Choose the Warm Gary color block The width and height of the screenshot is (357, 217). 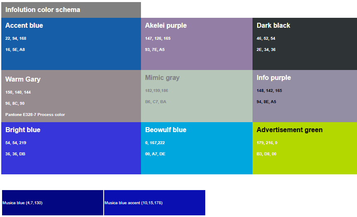pyautogui.click(x=71, y=96)
